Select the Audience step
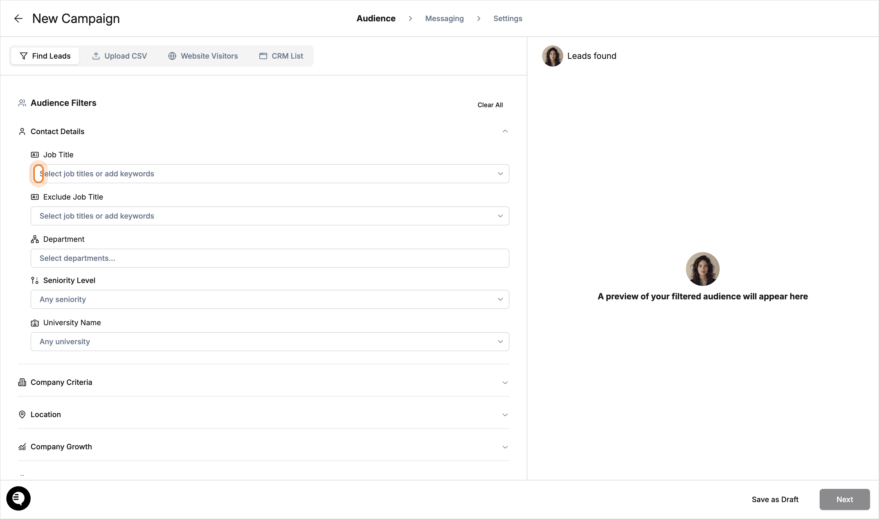 coord(376,18)
